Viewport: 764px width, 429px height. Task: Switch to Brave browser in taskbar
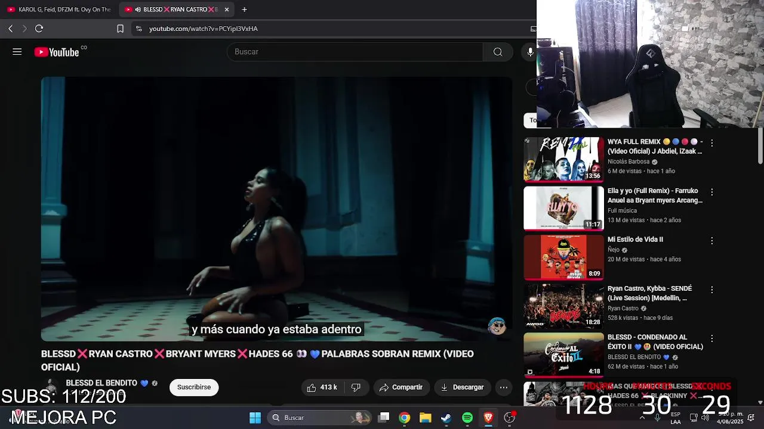(488, 418)
